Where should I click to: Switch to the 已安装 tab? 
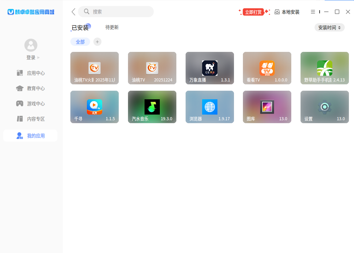[x=80, y=28]
